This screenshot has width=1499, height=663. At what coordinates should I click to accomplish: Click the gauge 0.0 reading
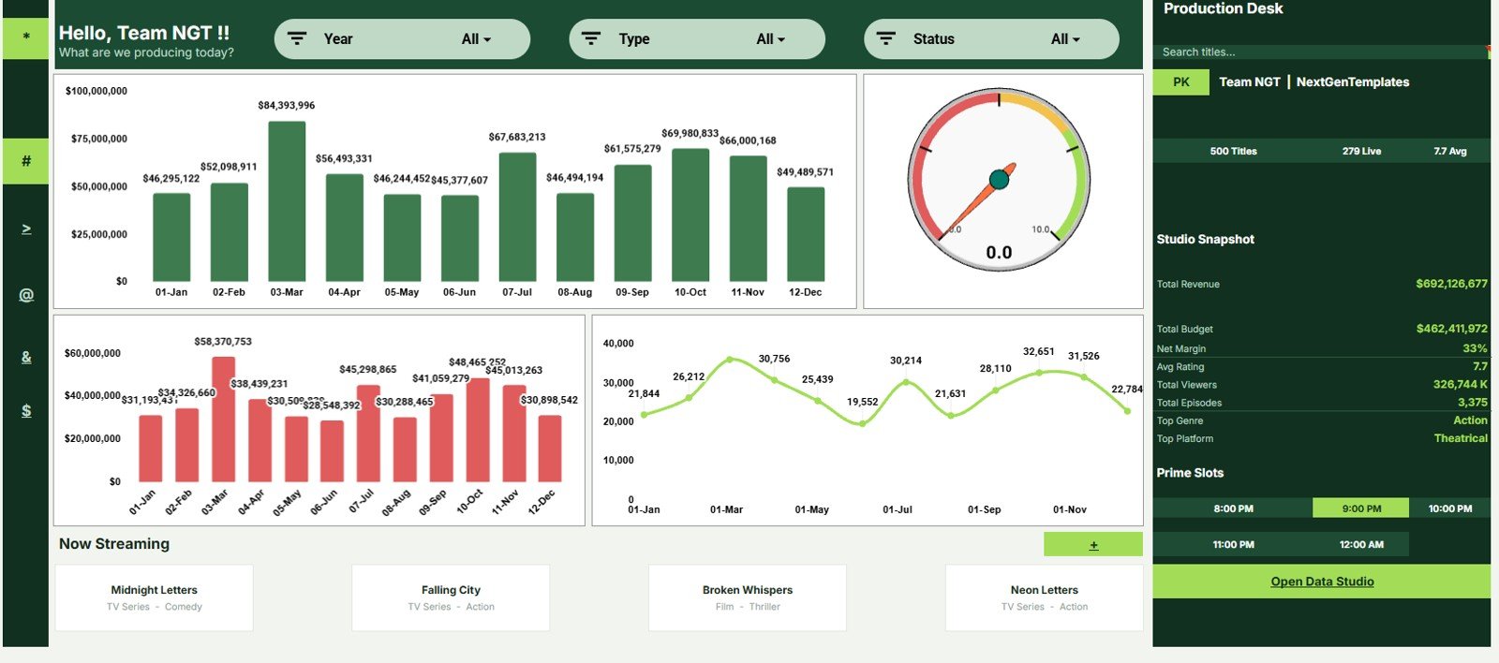(x=999, y=253)
